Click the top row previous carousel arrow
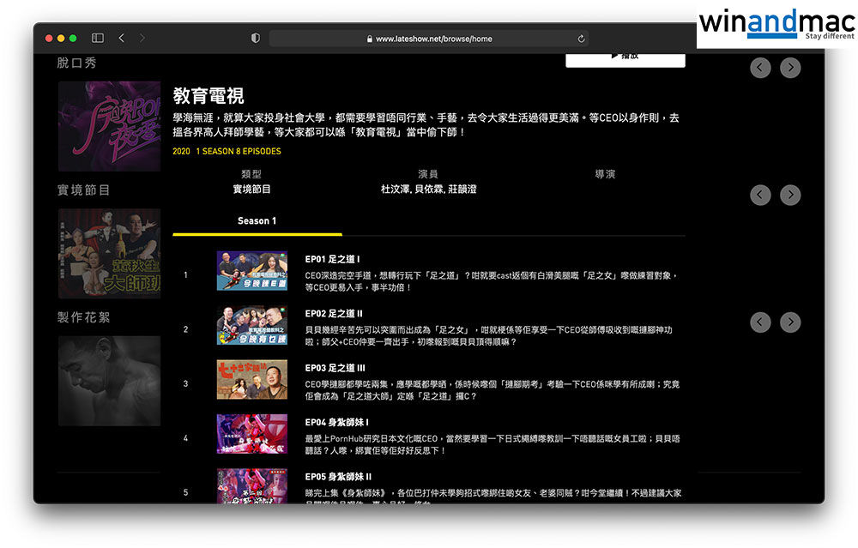 760,68
